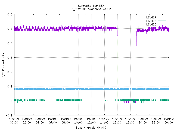
Task: Click the x-axis tick 190109 08:00
Action: coord(66,121)
